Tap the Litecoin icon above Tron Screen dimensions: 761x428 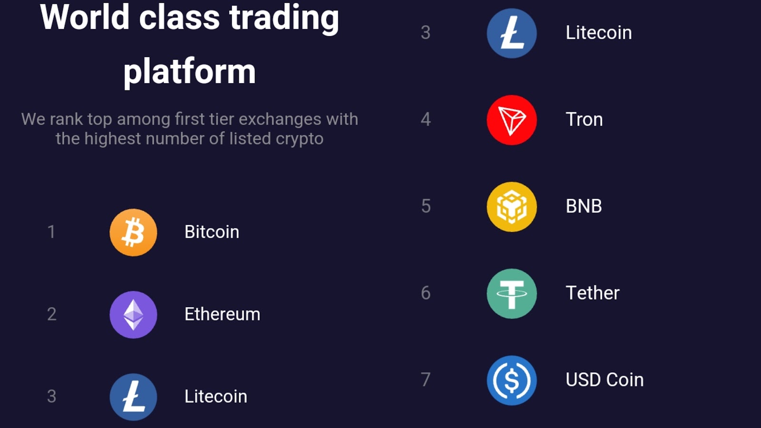[x=511, y=33]
